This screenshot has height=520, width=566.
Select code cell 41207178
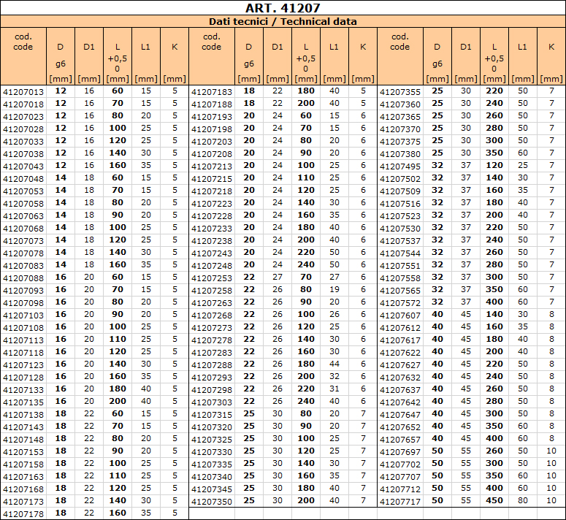23,514
